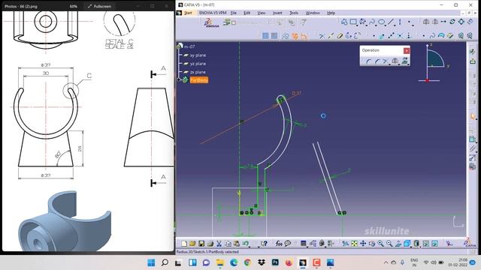Viewport: 481px width, 270px height.
Task: Click the Trim tool in top toolbar
Action: 322,36
